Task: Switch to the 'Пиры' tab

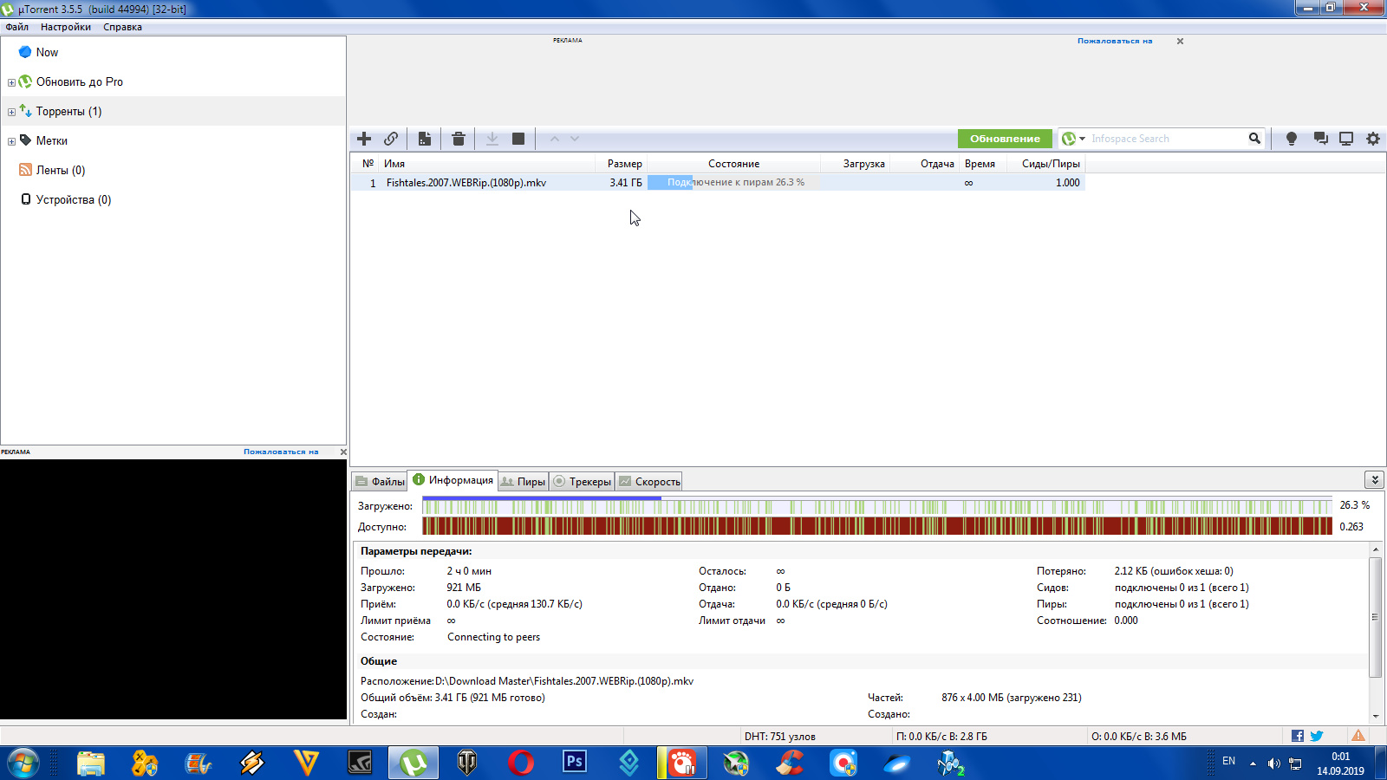Action: click(x=524, y=482)
